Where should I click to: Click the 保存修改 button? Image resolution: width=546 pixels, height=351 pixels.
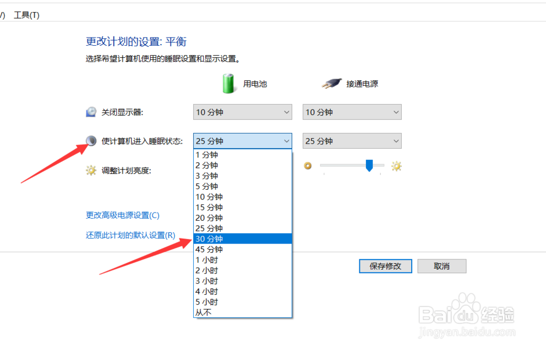(x=385, y=266)
